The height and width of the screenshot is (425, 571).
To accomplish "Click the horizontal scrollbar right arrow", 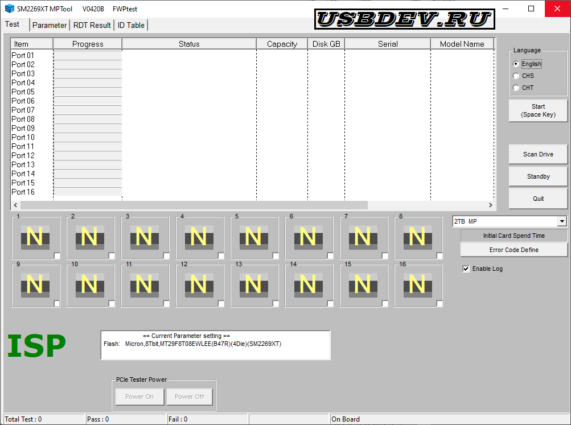I will (490, 205).
